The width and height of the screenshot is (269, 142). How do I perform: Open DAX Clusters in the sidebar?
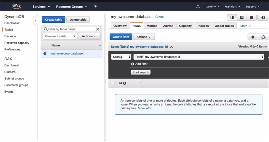[x=10, y=72]
